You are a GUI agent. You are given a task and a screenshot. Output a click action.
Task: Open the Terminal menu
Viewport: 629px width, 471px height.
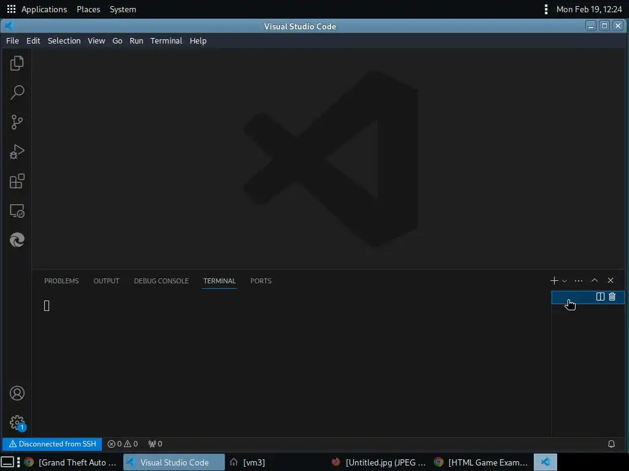(x=166, y=41)
